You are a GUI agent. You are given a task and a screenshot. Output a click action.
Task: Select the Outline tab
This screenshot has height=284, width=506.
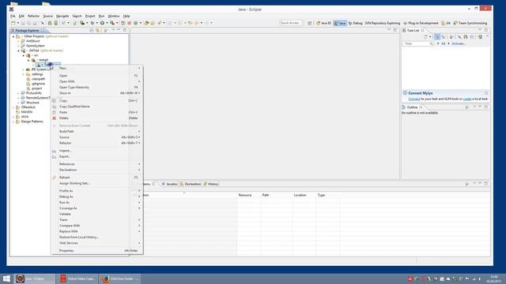click(x=412, y=107)
